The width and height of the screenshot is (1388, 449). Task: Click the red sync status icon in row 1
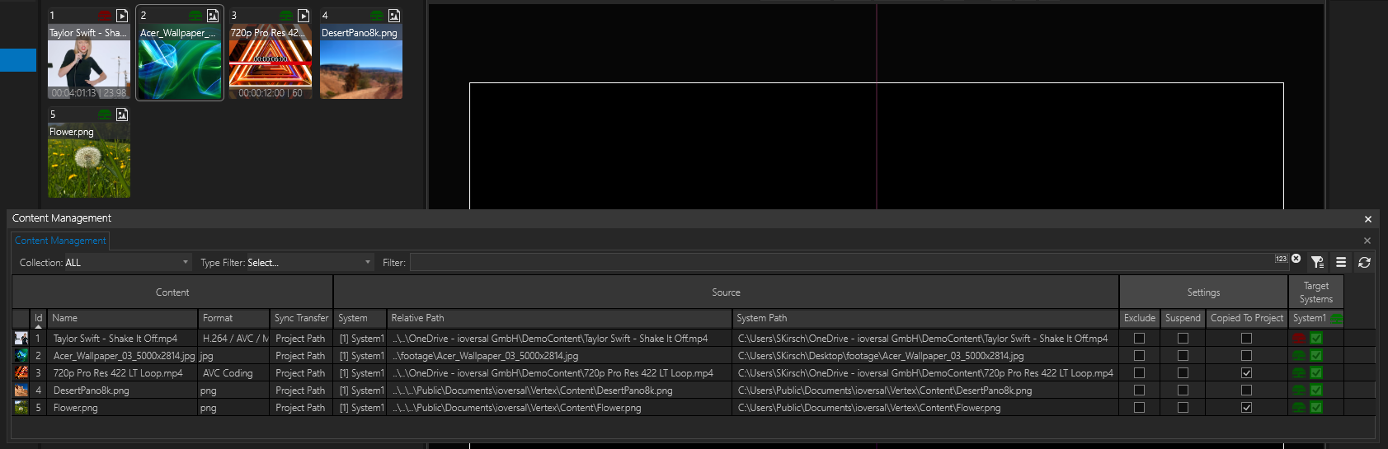[1300, 339]
